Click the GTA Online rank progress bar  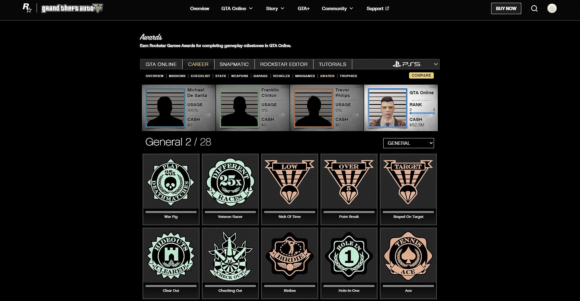(422, 113)
